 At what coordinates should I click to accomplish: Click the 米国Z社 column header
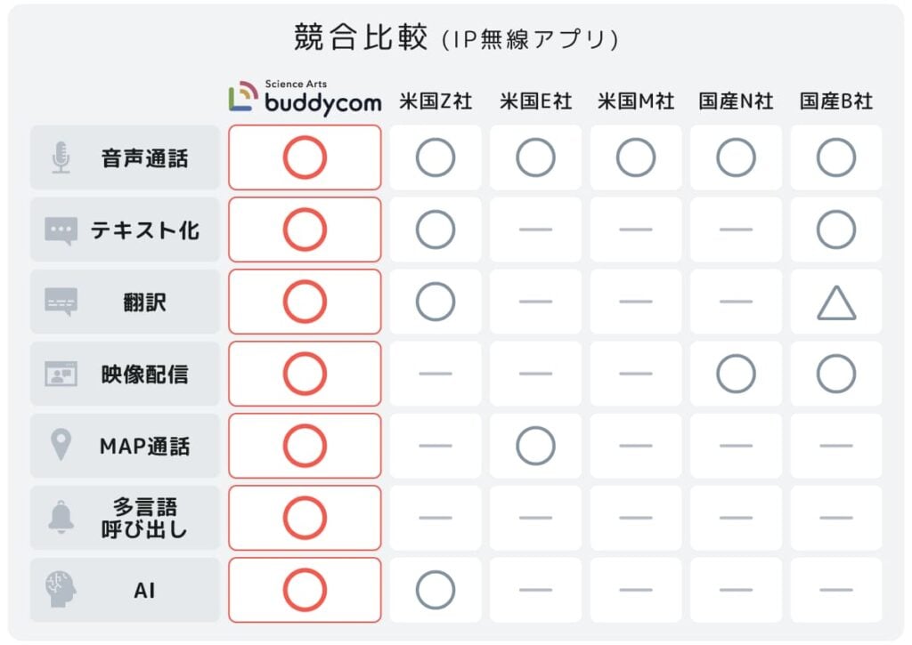coord(436,101)
